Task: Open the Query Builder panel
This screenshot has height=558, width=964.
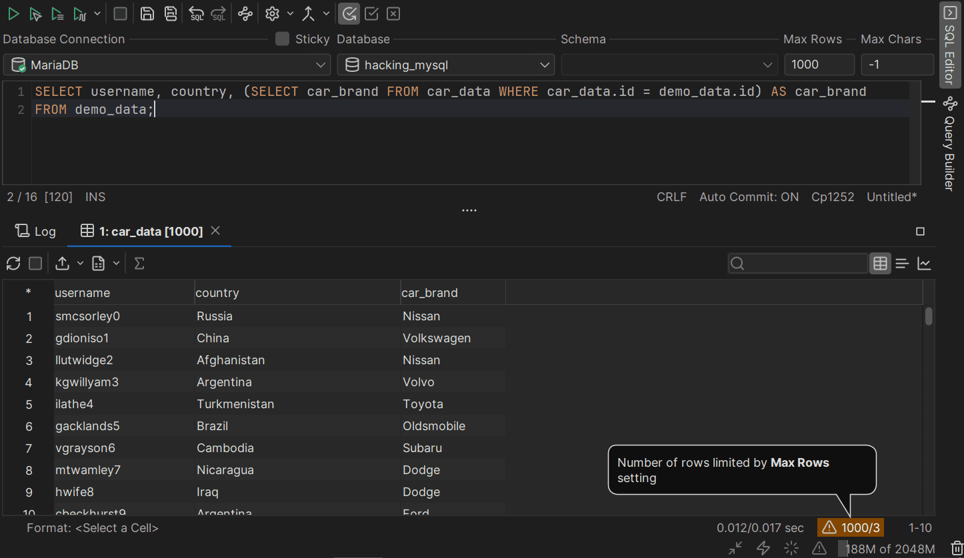Action: pyautogui.click(x=949, y=143)
